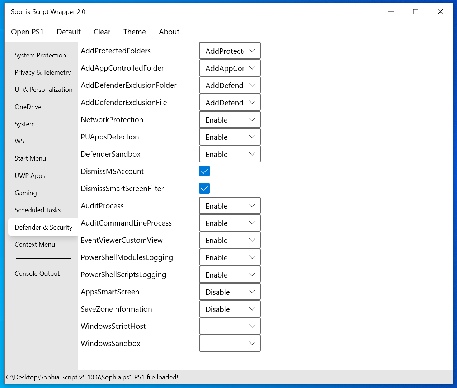Image resolution: width=457 pixels, height=388 pixels.
Task: Open UWP Apps section
Action: (43, 176)
